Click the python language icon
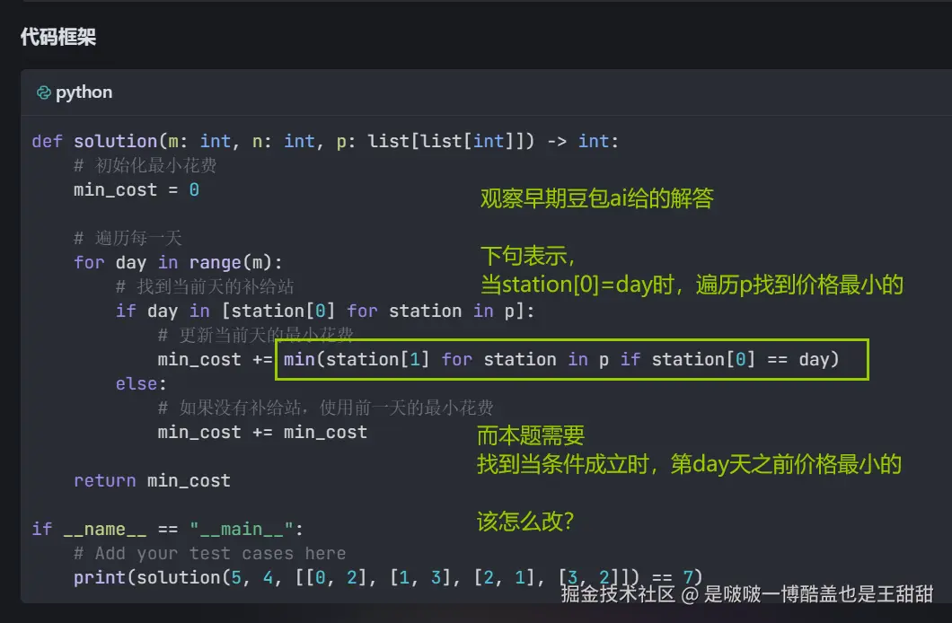 pyautogui.click(x=44, y=92)
